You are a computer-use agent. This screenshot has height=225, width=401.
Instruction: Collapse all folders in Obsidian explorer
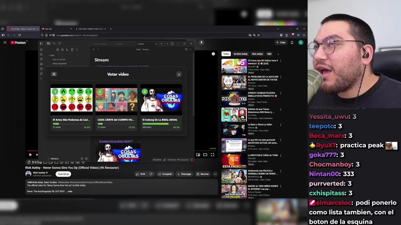point(77,49)
